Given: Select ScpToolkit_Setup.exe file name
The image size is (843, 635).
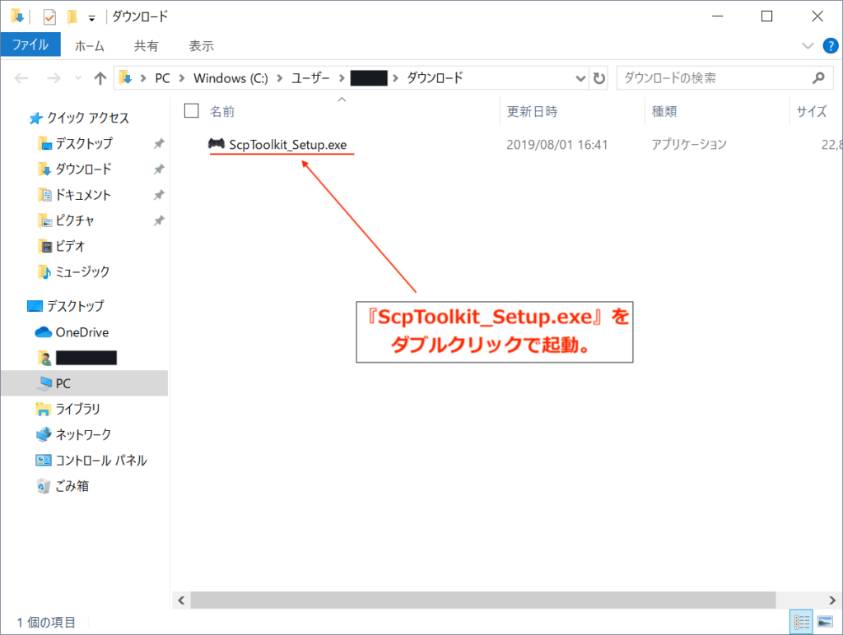Looking at the screenshot, I should [x=287, y=145].
